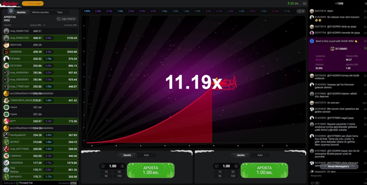The width and height of the screenshot is (367, 185).
Task: Switch to the Minhas Apostas tab
Action: click(40, 12)
